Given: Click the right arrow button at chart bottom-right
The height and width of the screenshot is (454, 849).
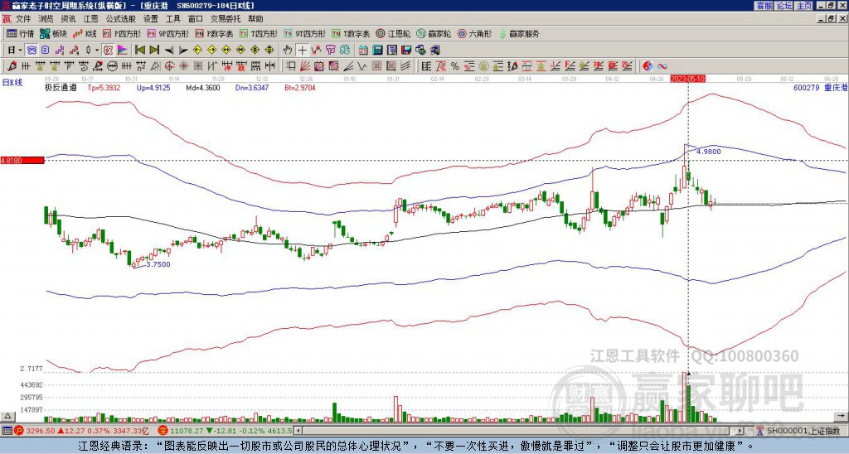Looking at the screenshot, I should [842, 416].
